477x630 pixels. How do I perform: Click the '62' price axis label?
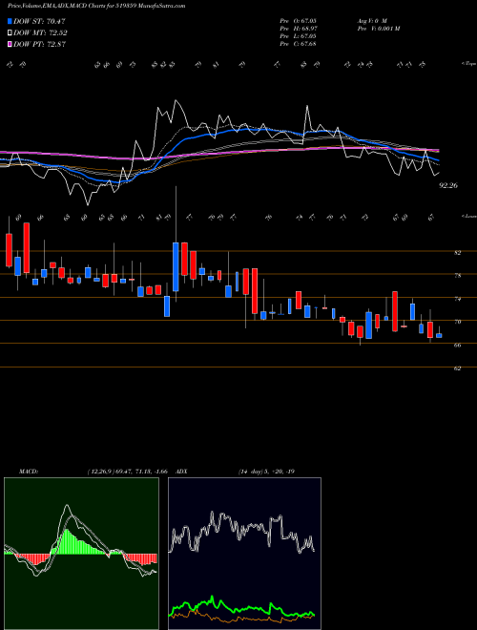pos(457,367)
